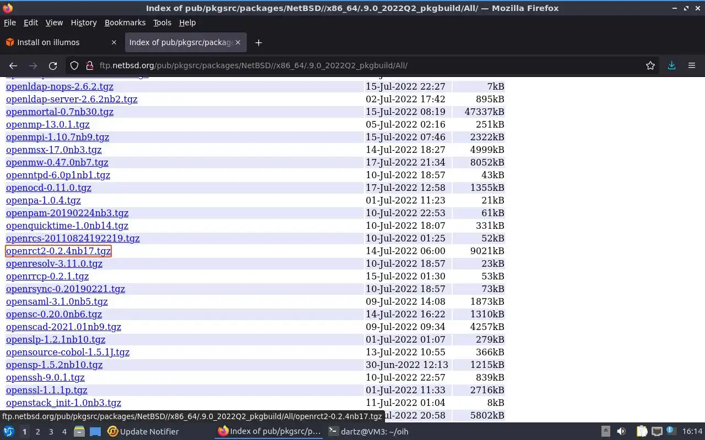
Task: Switch to the dartz@VM3 terminal taskbar window
Action: 368,432
